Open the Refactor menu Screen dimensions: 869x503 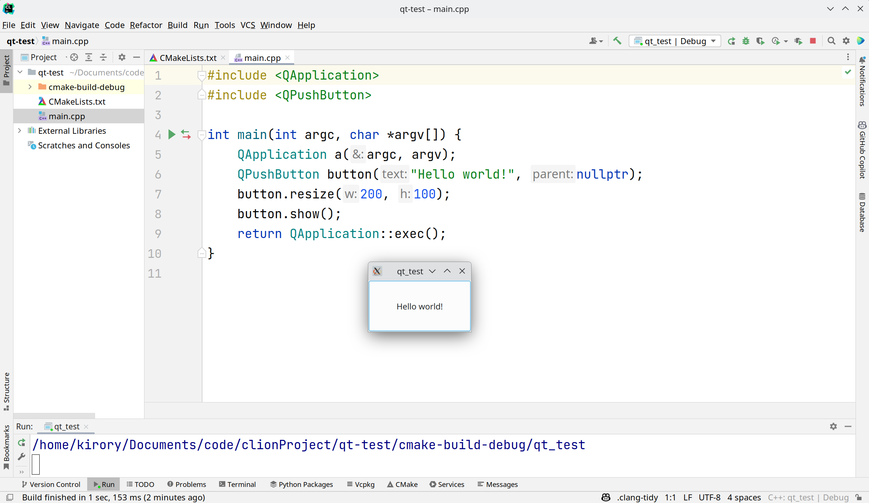[146, 25]
